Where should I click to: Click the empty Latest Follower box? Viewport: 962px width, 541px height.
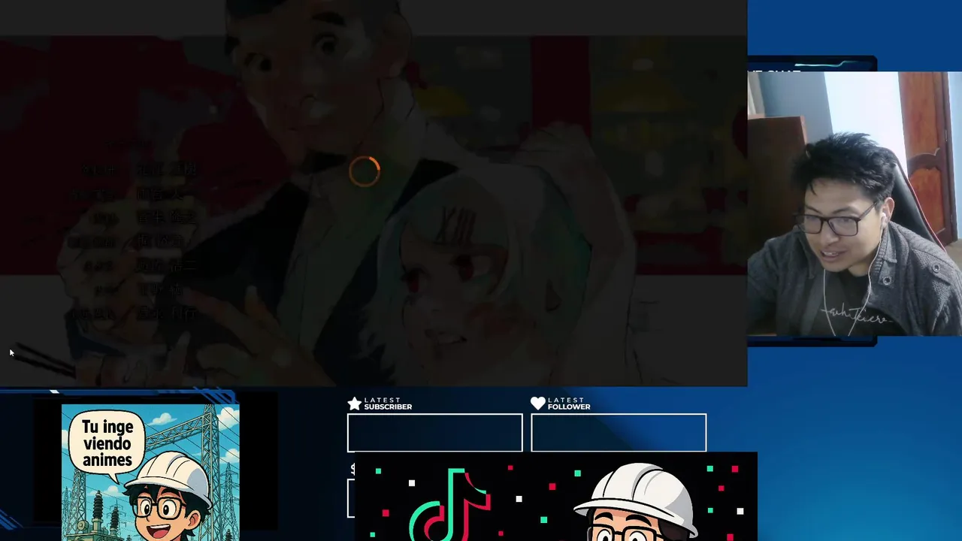pos(619,433)
